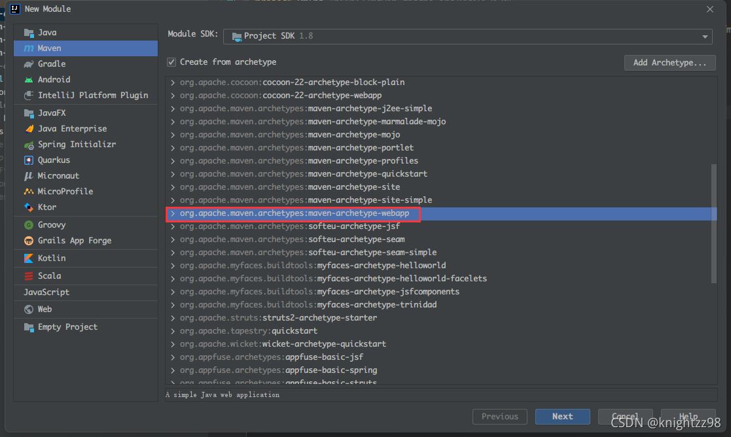The width and height of the screenshot is (731, 437).
Task: Click the IntelliJ Platform Plugin icon
Action: (29, 96)
